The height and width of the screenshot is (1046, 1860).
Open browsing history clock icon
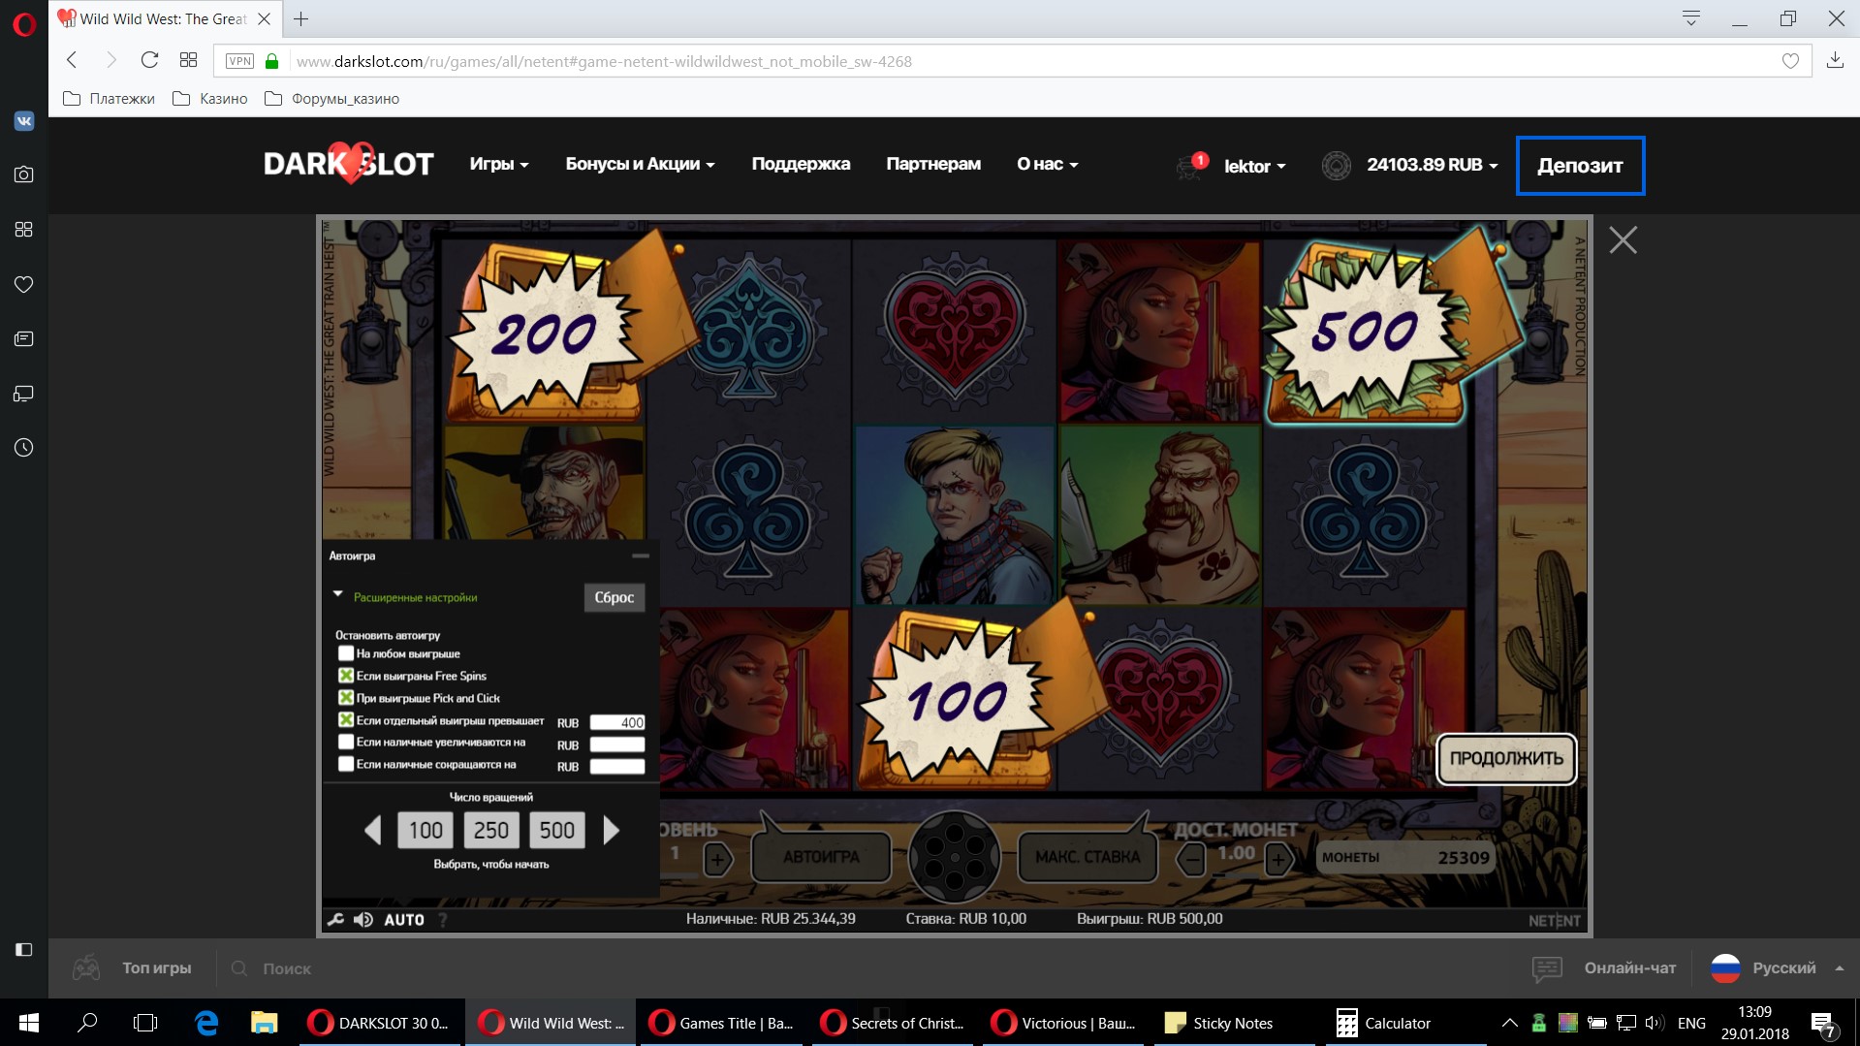[24, 448]
